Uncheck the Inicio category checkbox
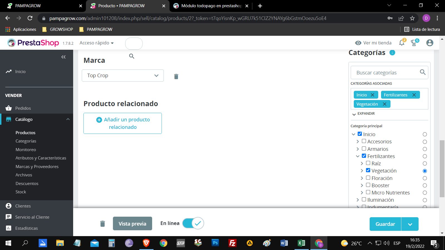Viewport: 445px width, 250px height. [360, 134]
